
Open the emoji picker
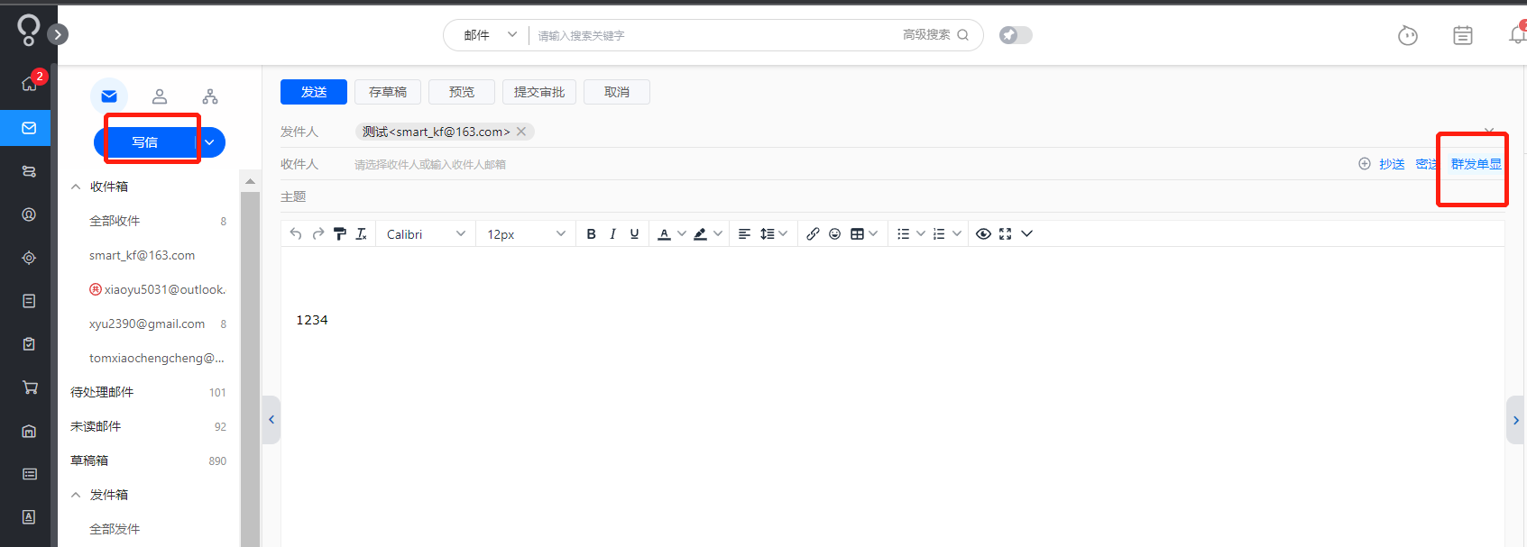pos(834,233)
